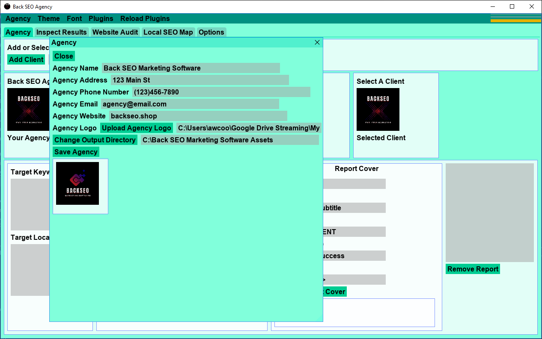Edit the Agency Website field

(198, 116)
